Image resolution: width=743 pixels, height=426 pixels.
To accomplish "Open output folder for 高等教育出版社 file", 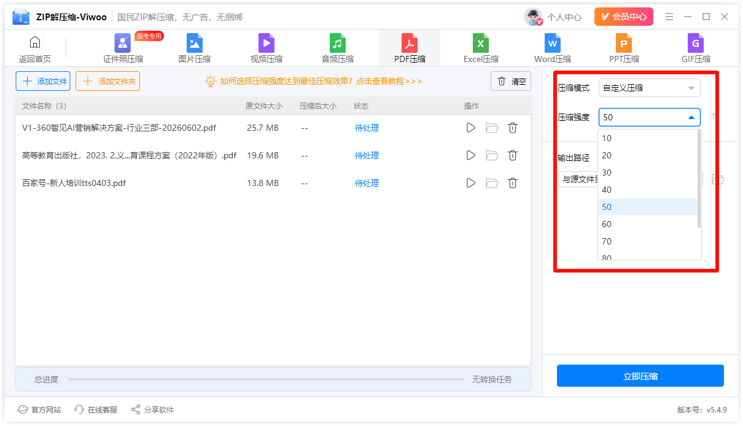I will (492, 155).
